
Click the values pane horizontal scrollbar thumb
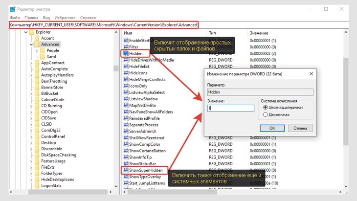[172, 192]
